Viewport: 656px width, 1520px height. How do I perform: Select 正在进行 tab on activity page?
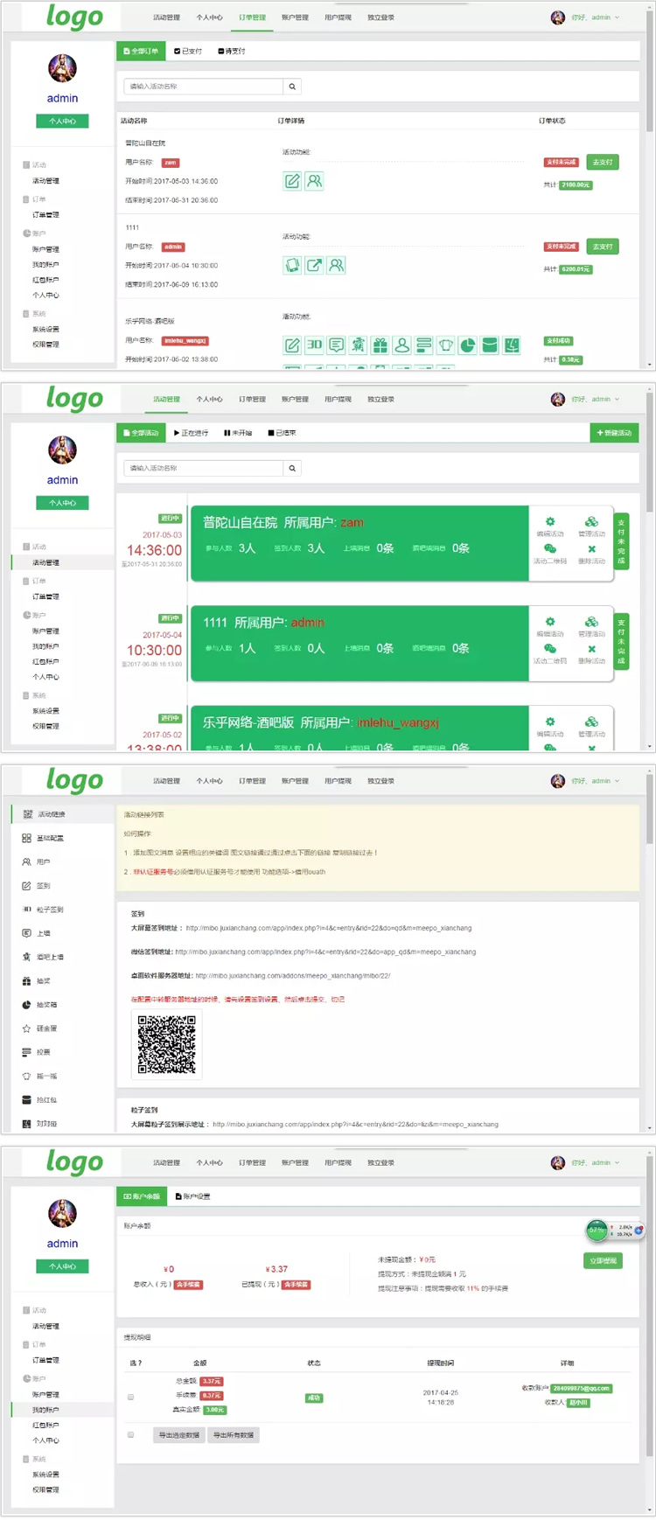pos(191,433)
